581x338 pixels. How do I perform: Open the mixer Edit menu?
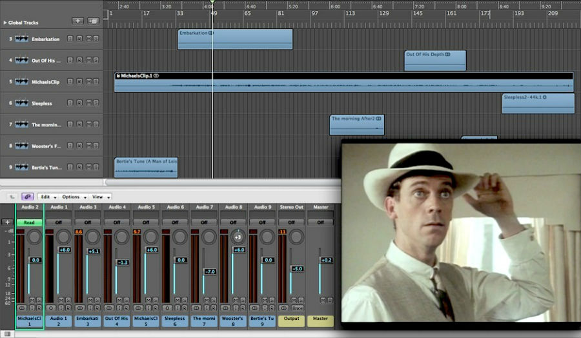[x=47, y=197]
